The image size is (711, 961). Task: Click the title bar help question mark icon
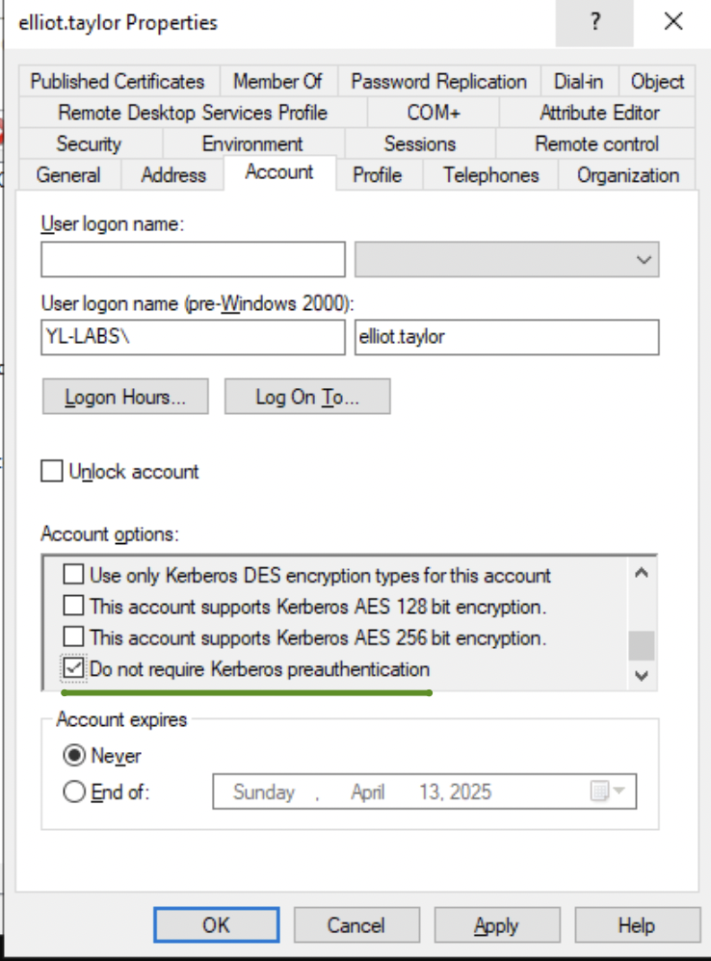[x=594, y=22]
